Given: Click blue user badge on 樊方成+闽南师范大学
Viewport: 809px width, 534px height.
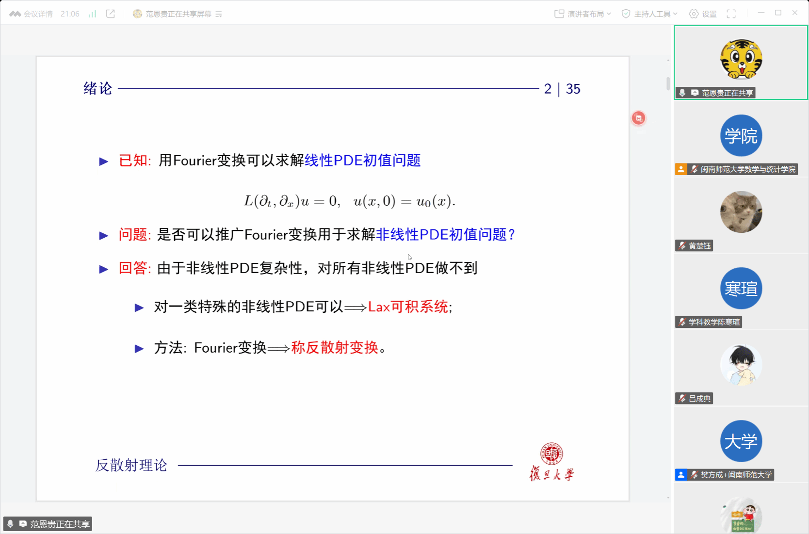Looking at the screenshot, I should [x=681, y=475].
